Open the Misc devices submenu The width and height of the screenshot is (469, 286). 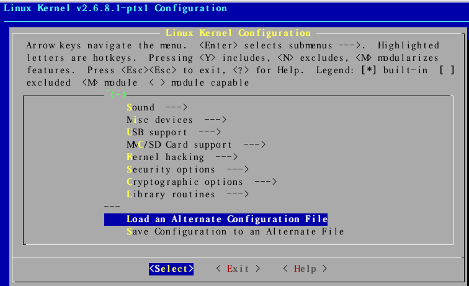(x=176, y=120)
